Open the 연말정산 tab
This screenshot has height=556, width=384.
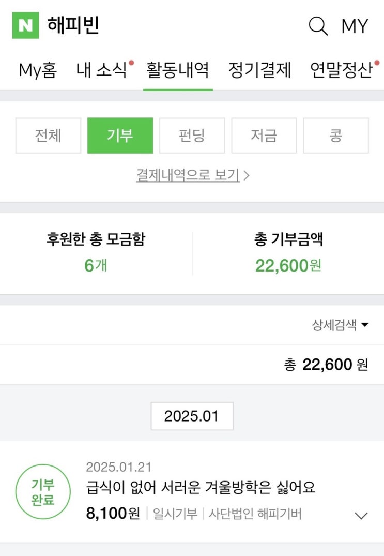(x=341, y=70)
